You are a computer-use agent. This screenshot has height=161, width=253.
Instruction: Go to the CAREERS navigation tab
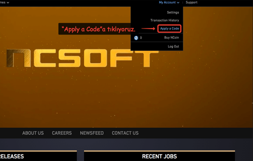pos(62,133)
